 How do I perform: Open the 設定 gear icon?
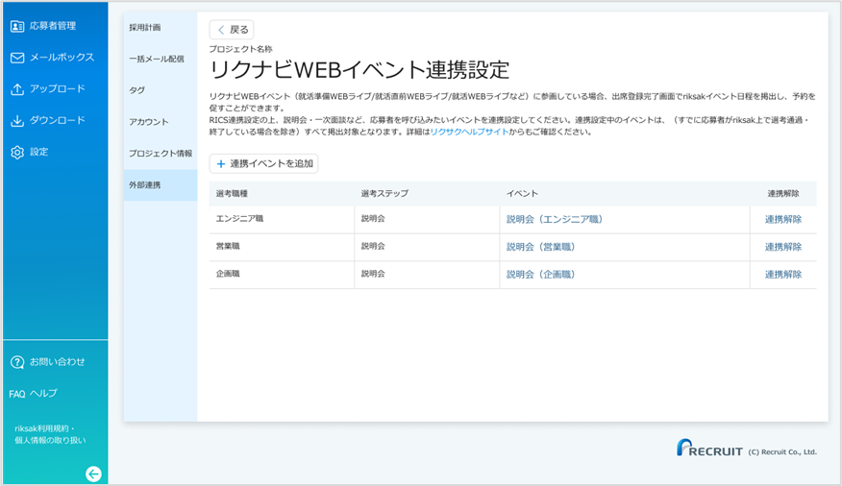17,153
